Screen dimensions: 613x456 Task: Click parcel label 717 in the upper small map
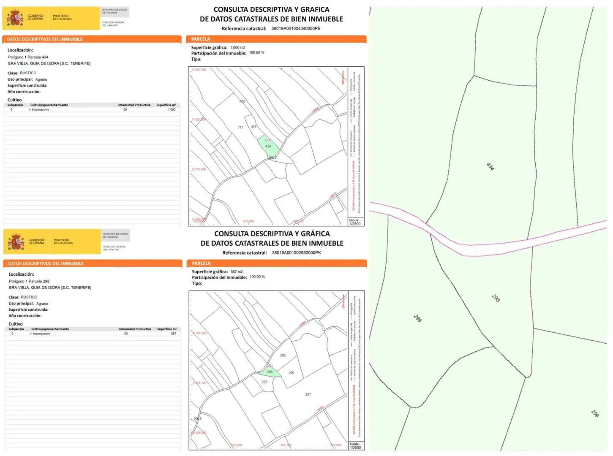pyautogui.click(x=240, y=127)
